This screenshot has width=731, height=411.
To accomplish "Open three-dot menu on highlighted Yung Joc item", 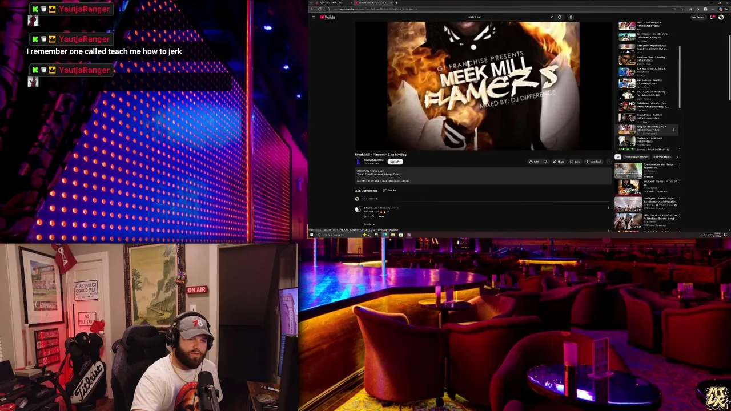I will [x=674, y=130].
